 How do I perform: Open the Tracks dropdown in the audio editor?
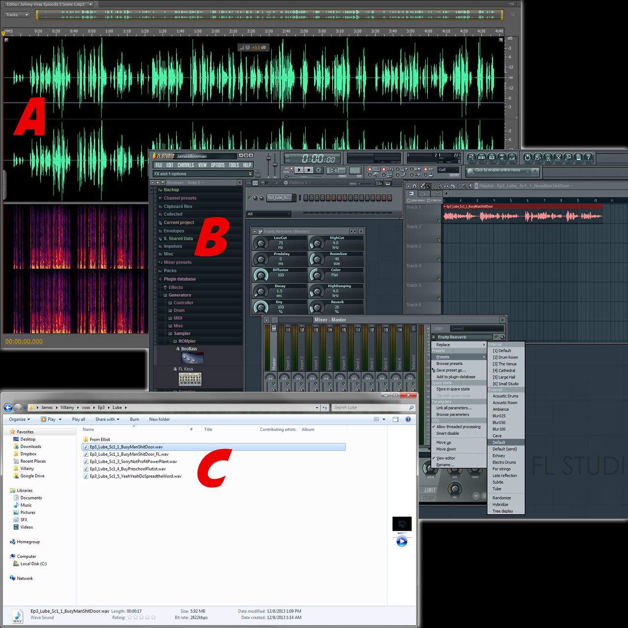point(17,15)
